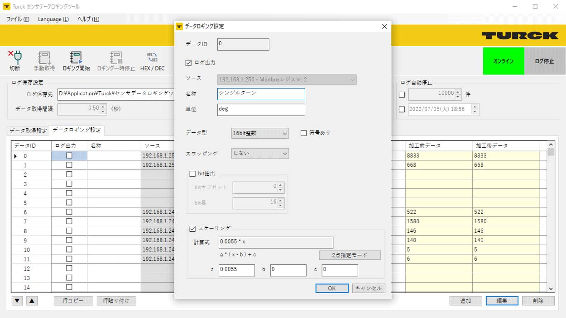Click the ログ保存先 path field
The width and height of the screenshot is (566, 318).
[x=116, y=94]
